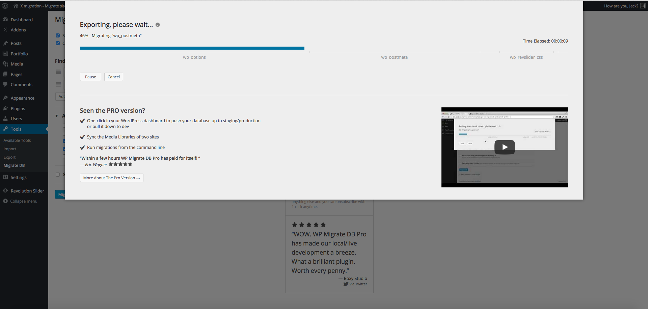Click the Collapse menu arrow icon
648x309 pixels.
click(x=5, y=201)
